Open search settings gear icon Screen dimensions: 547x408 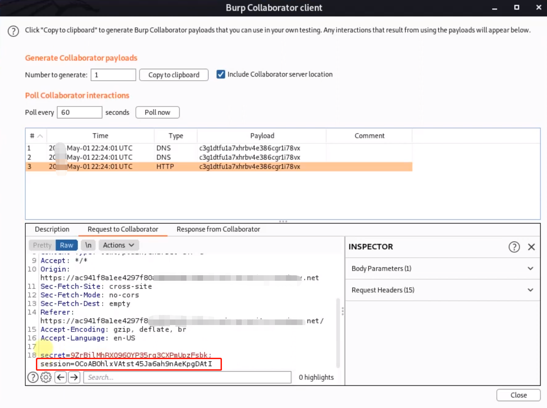46,378
